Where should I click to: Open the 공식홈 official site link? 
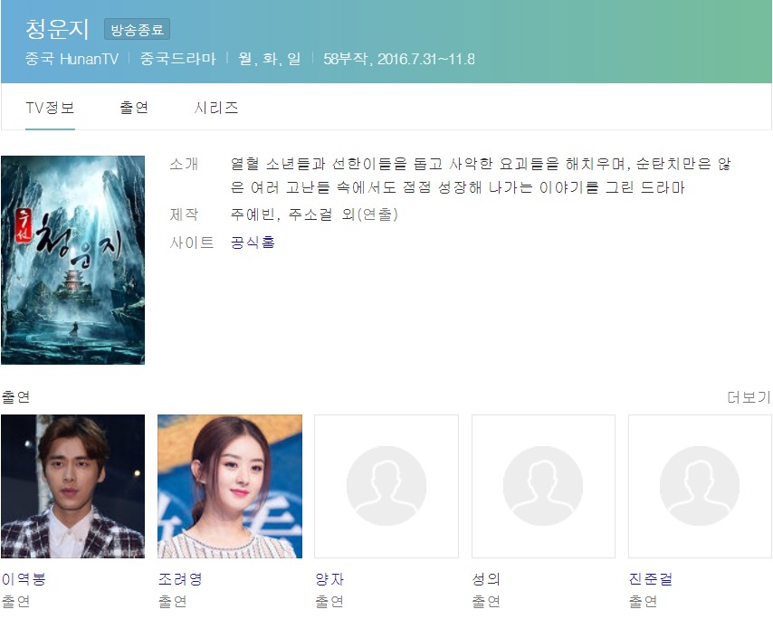253,243
